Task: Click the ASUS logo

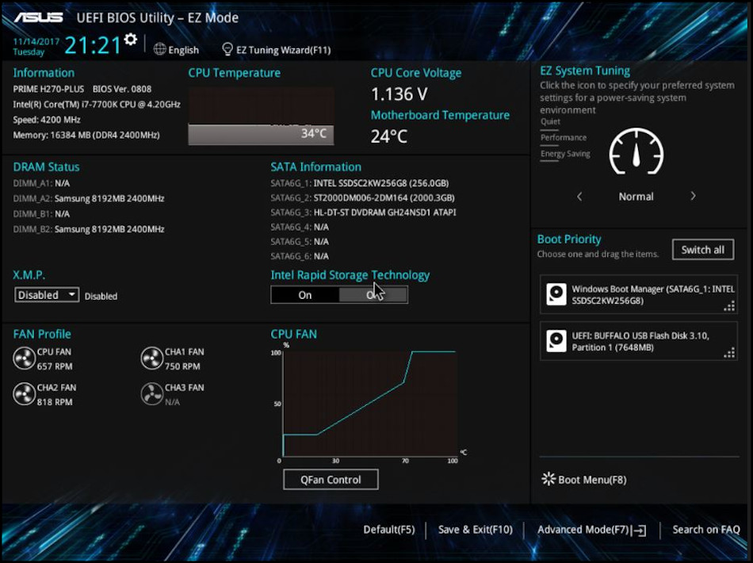Action: point(38,17)
